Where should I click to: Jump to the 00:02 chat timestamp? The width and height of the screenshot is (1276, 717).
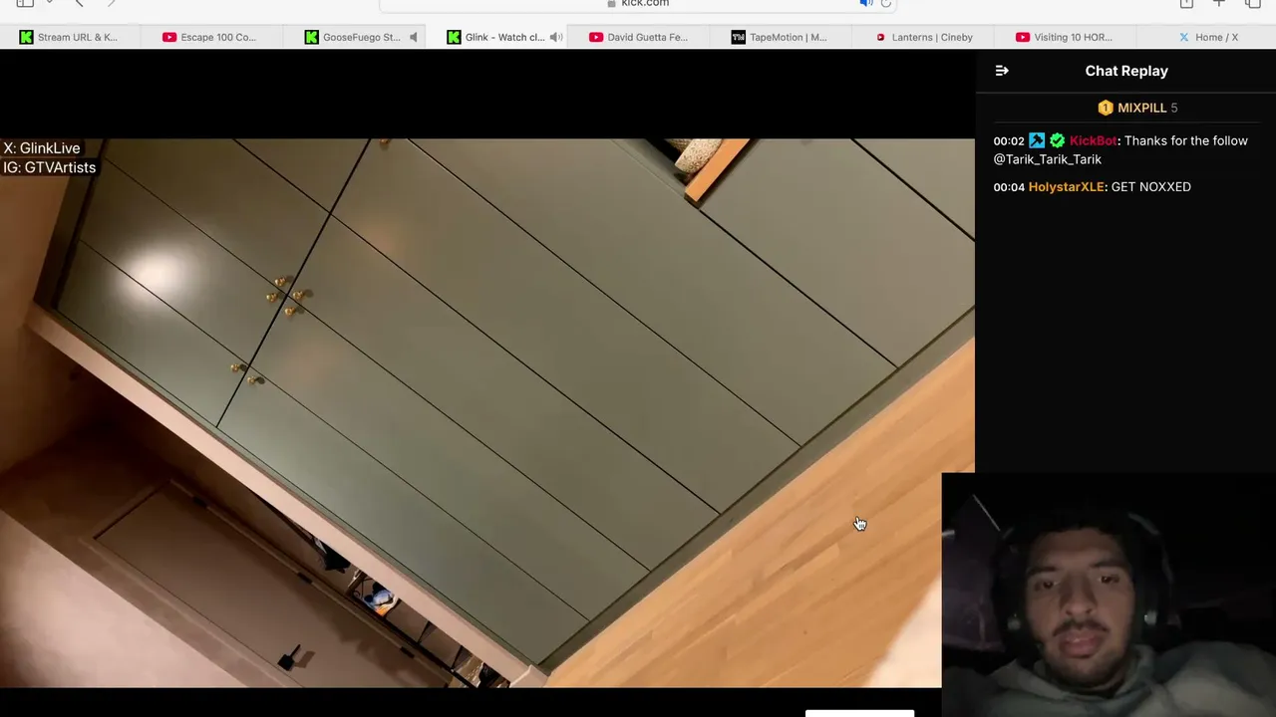1009,140
